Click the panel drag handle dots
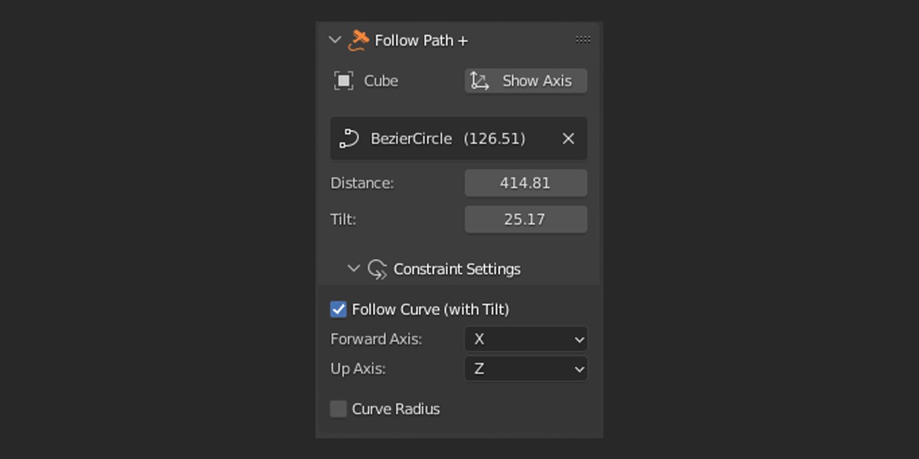Image resolution: width=919 pixels, height=459 pixels. click(583, 40)
